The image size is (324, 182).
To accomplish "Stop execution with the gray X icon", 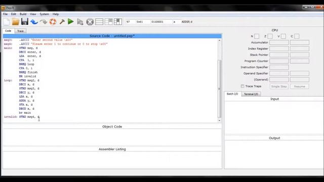I will pos(90,22).
